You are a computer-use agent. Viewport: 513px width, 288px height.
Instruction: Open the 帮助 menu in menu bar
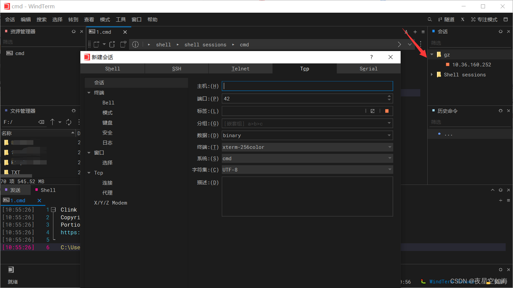(152, 20)
